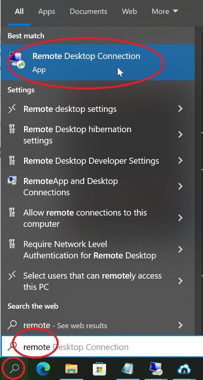Image resolution: width=203 pixels, height=380 pixels.
Task: Click the search box containing remote
Action: click(x=102, y=347)
